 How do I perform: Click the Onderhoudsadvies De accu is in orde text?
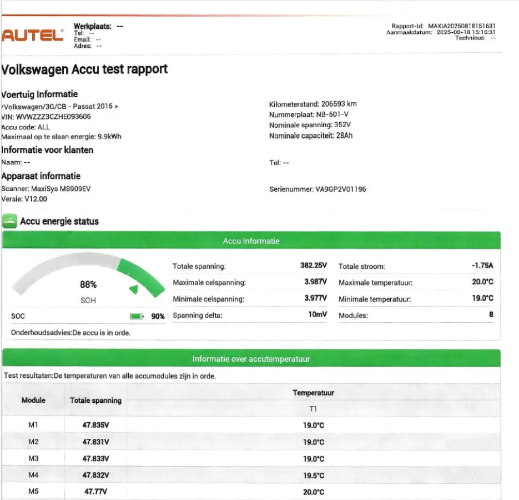tap(70, 333)
